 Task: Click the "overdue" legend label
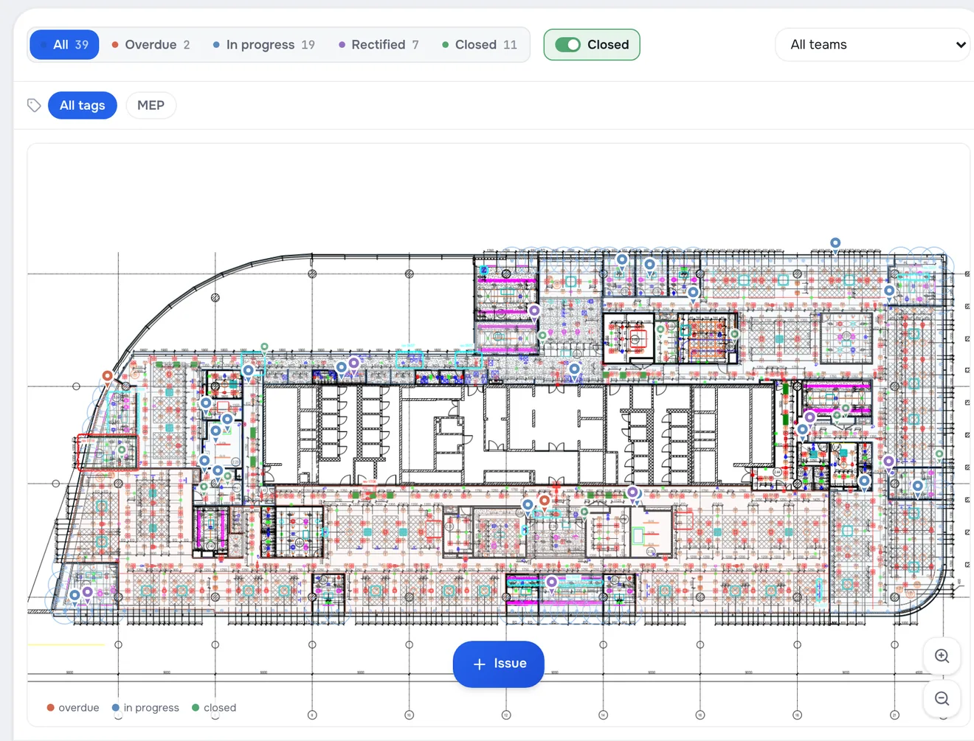pyautogui.click(x=79, y=708)
